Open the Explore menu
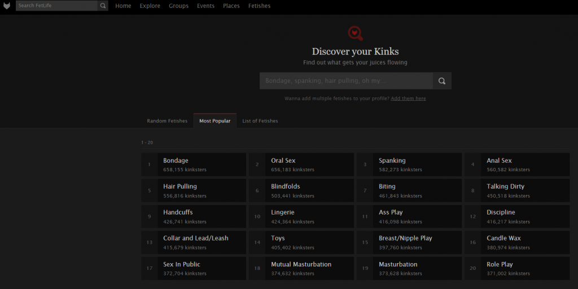Viewport: 578px width, 289px height. [x=150, y=6]
